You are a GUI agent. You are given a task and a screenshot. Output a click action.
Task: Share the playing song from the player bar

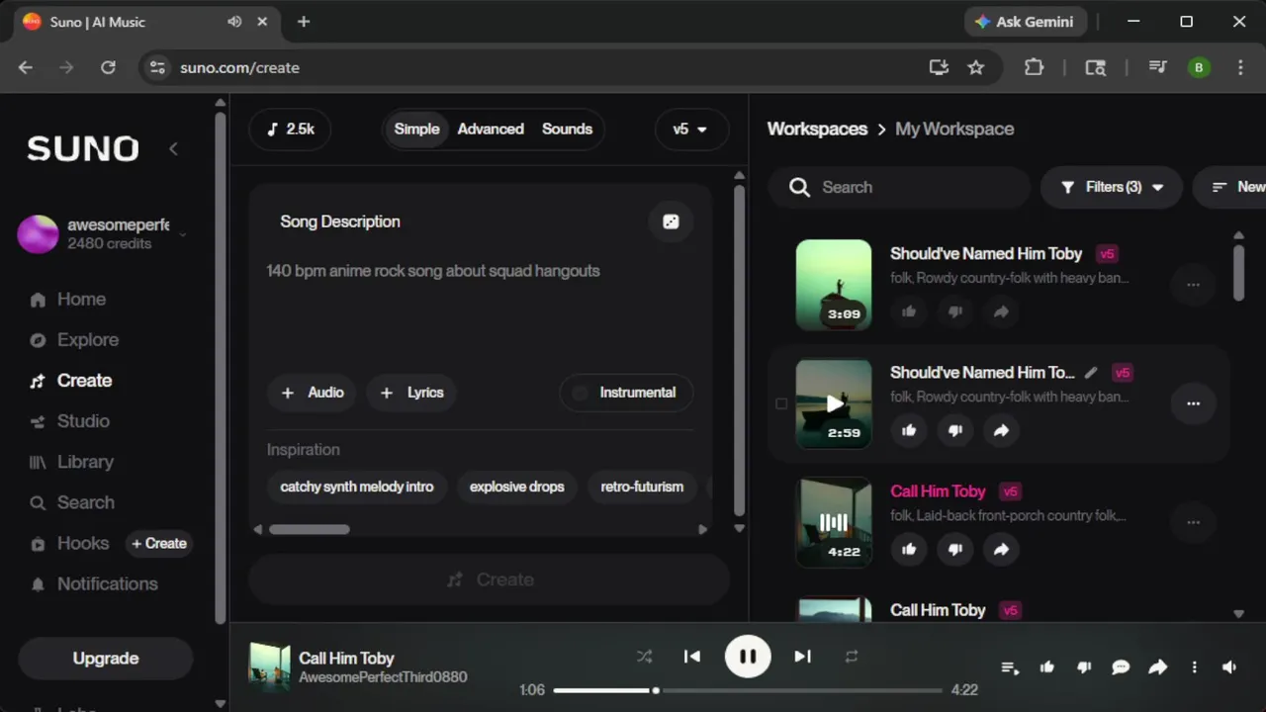[x=1157, y=667]
